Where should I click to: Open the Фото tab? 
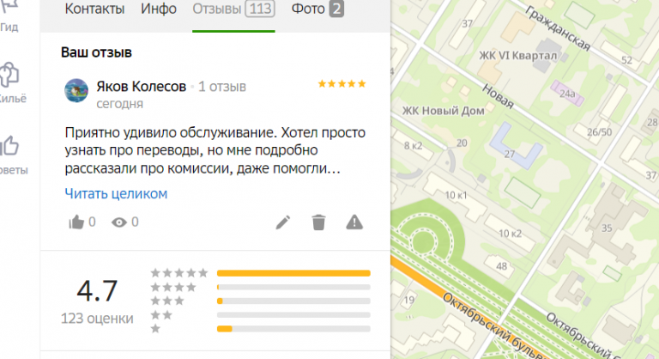(308, 9)
